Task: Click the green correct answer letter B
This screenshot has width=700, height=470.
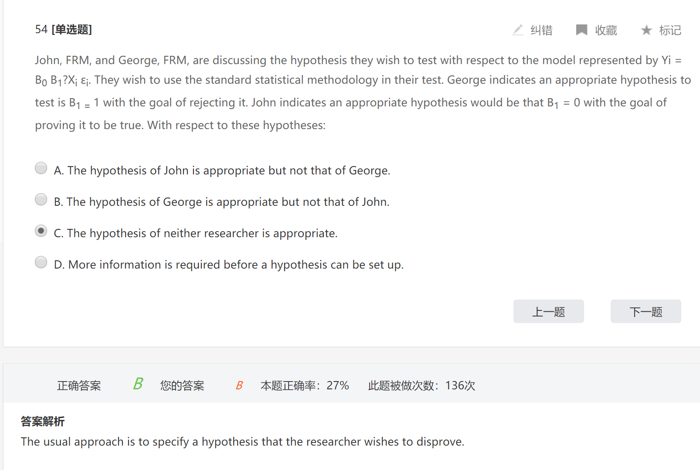Action: tap(138, 384)
